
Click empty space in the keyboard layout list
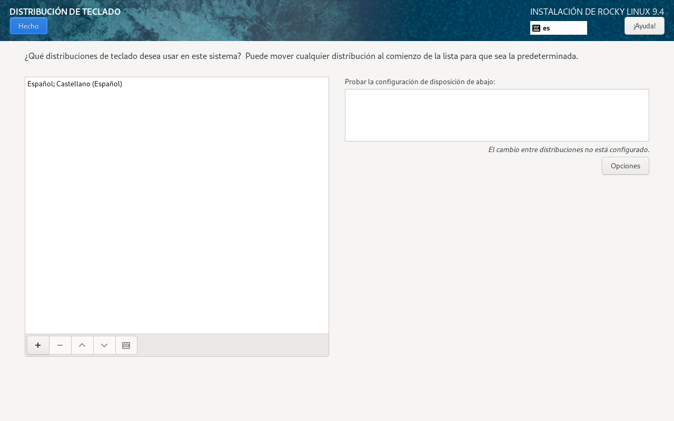click(x=176, y=210)
